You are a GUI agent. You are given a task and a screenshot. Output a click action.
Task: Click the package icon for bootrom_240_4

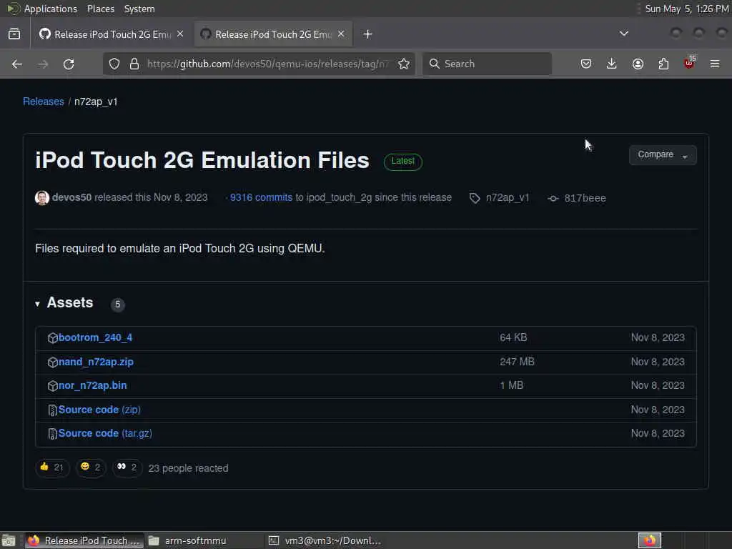[53, 338]
